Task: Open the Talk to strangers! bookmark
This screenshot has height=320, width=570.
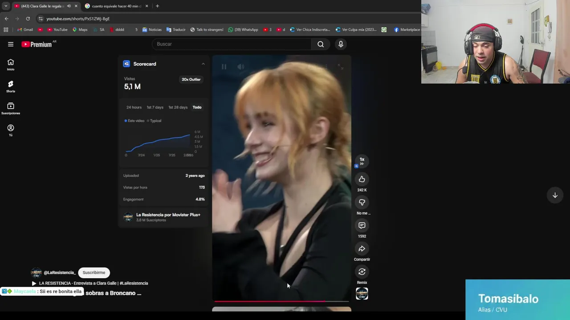Action: [x=207, y=30]
